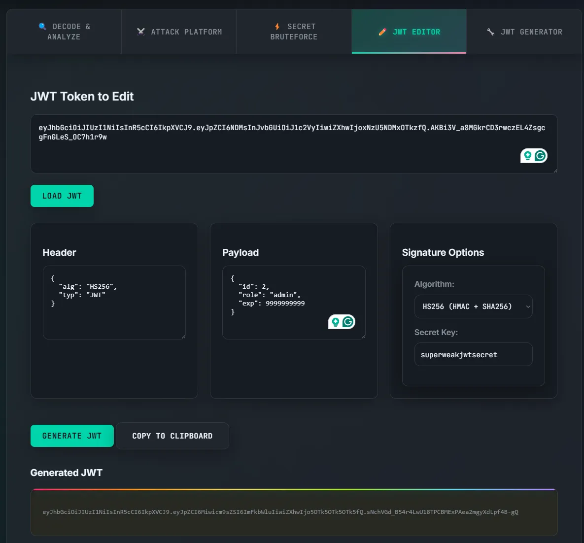This screenshot has width=584, height=543.
Task: Click Copy to Clipboard button
Action: (x=172, y=436)
